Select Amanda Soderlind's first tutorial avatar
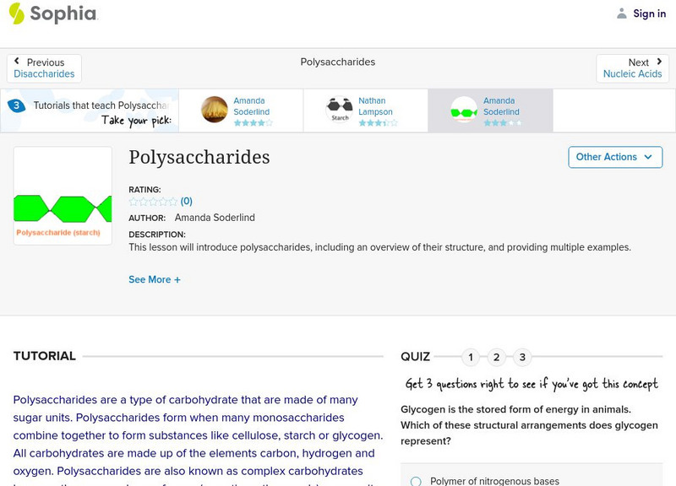 [215, 110]
